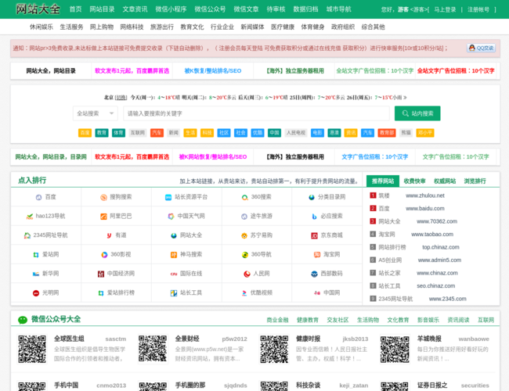509x391 pixels.
Task: Switch to the 收费快审 tab
Action: pos(414,181)
